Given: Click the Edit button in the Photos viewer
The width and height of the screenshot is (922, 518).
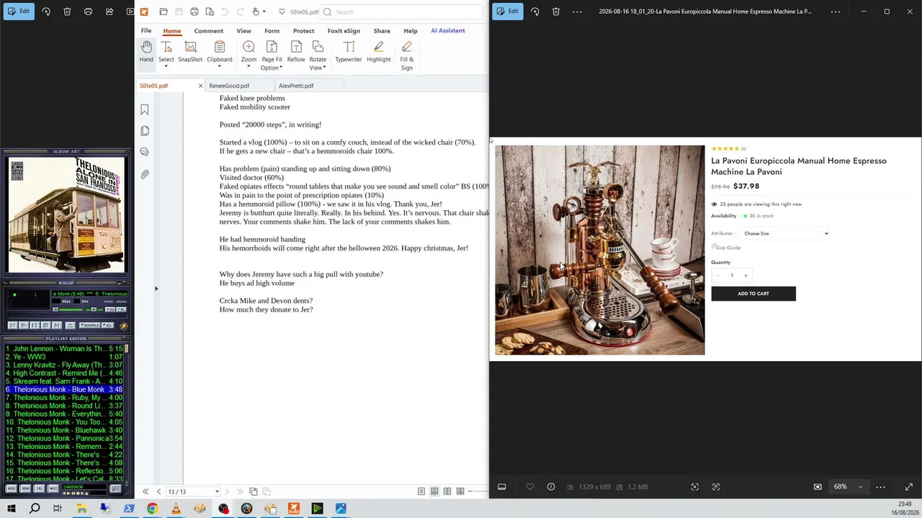Looking at the screenshot, I should 506,12.
